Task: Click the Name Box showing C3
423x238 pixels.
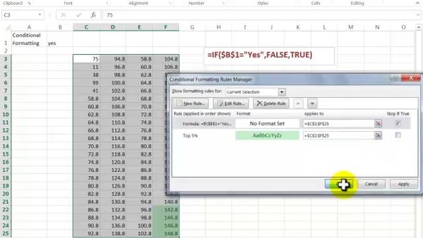Action: pos(19,15)
